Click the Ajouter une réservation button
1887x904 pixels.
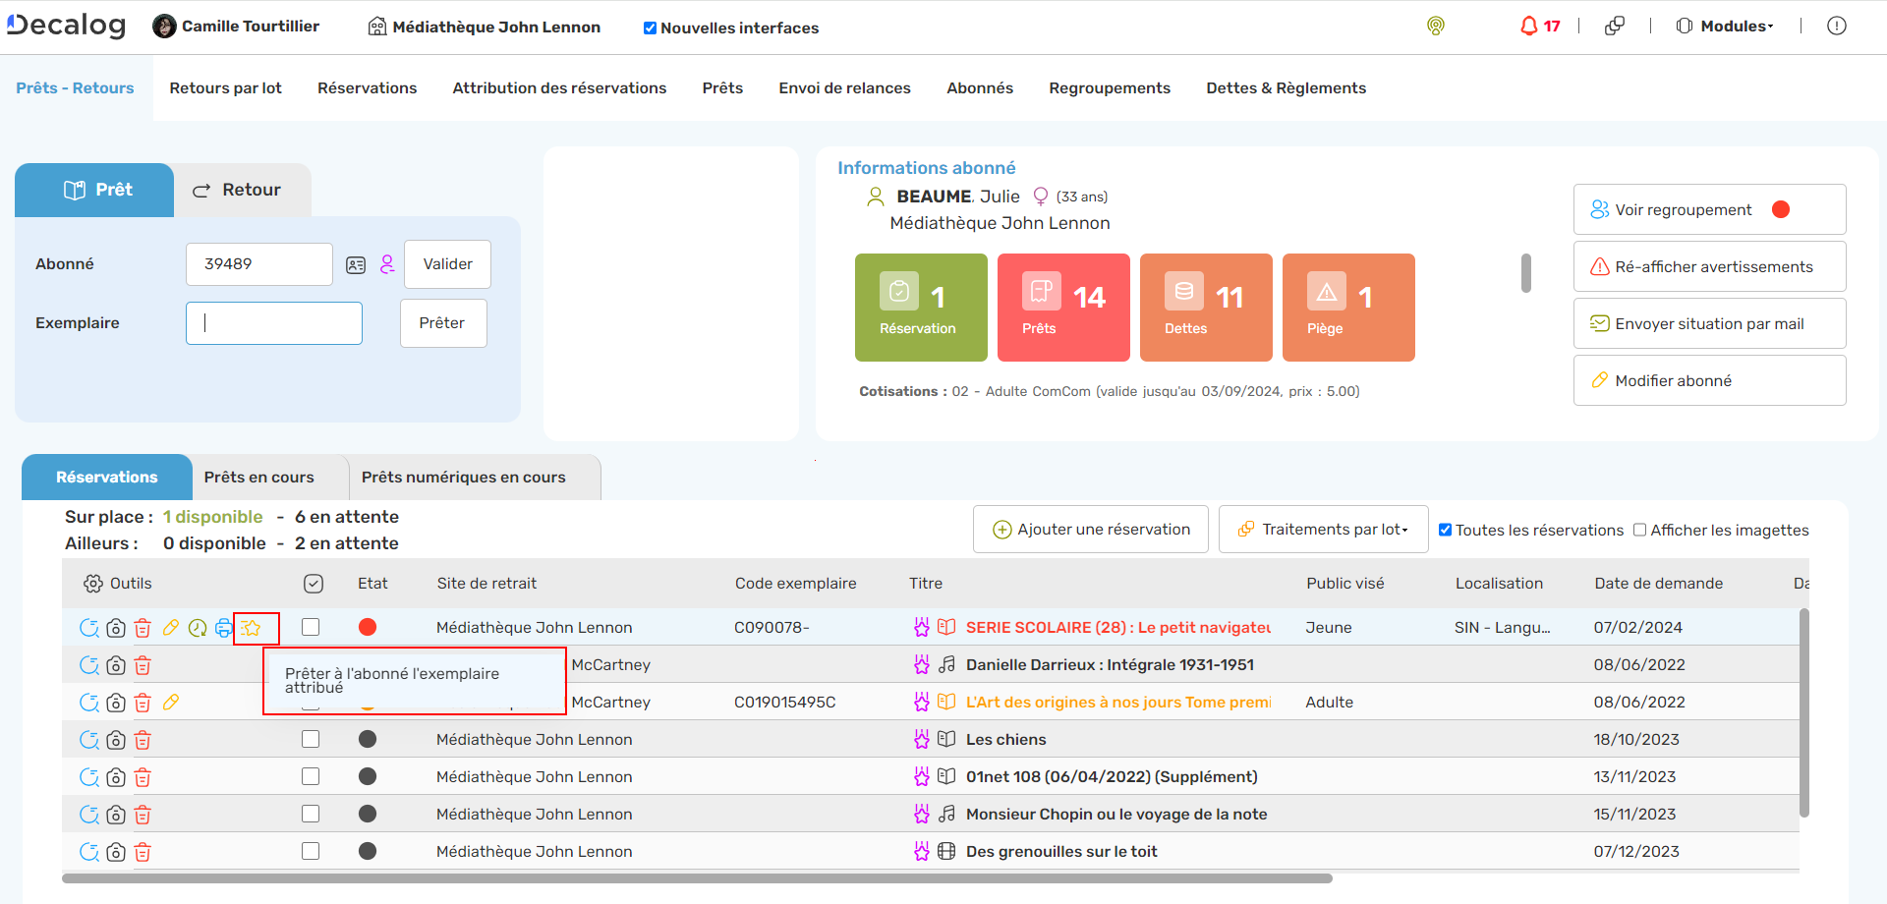[1091, 530]
